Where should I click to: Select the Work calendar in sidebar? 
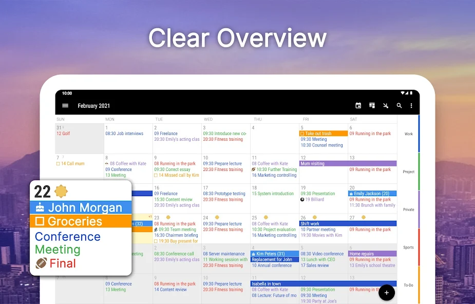[408, 134]
